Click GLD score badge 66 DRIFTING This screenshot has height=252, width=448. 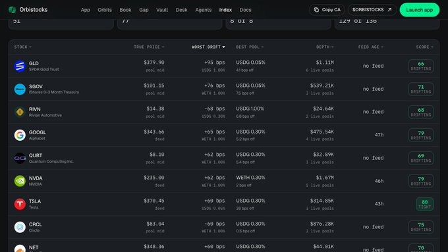click(x=421, y=66)
